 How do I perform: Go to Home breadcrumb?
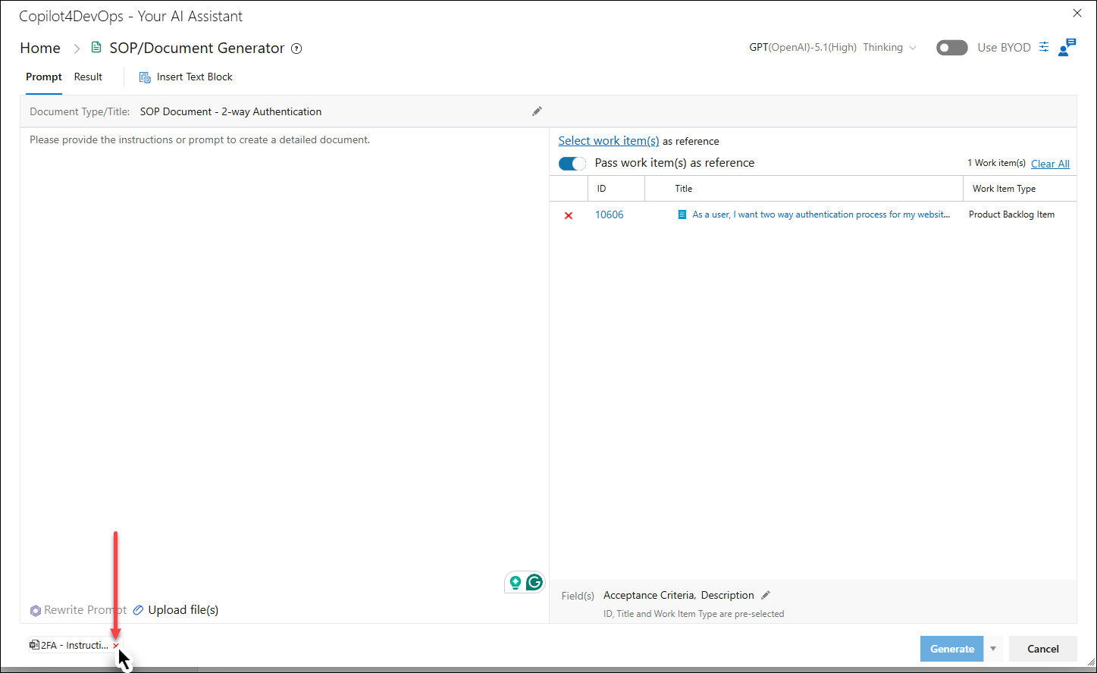(x=40, y=48)
